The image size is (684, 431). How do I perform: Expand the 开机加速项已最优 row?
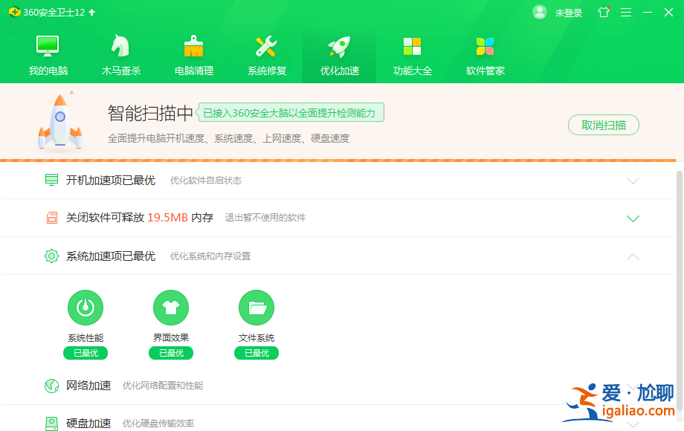point(633,180)
